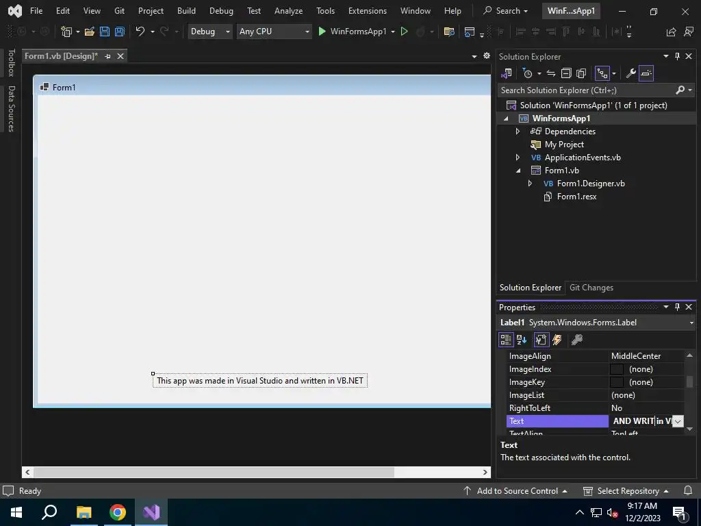701x526 pixels.
Task: Open Windows Start menu
Action: (x=16, y=512)
